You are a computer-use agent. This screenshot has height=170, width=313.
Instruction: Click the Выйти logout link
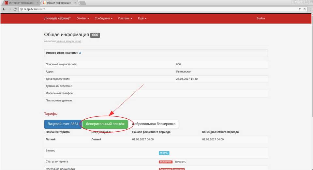click(x=261, y=19)
